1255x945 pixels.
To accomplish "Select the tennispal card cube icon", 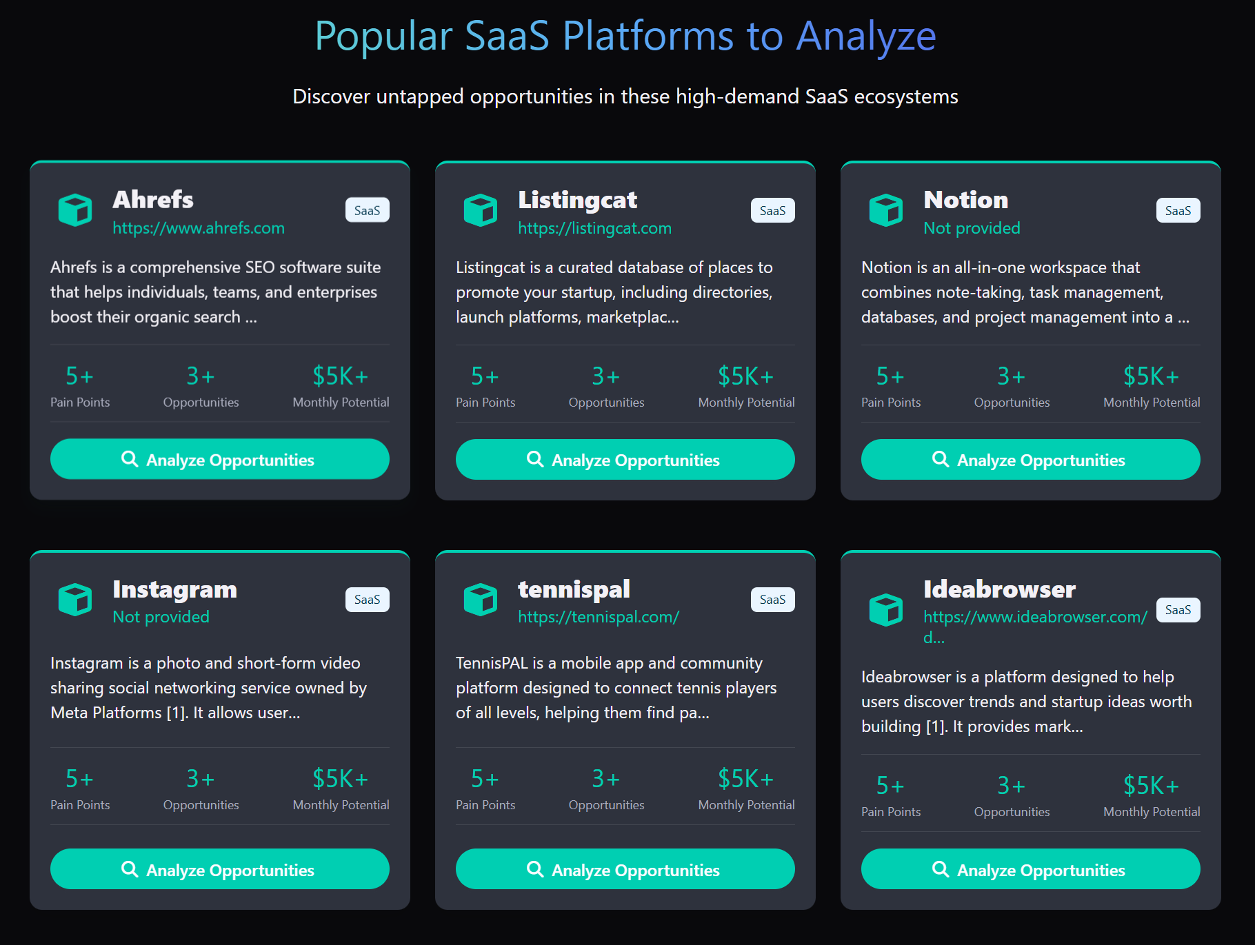I will click(x=481, y=600).
